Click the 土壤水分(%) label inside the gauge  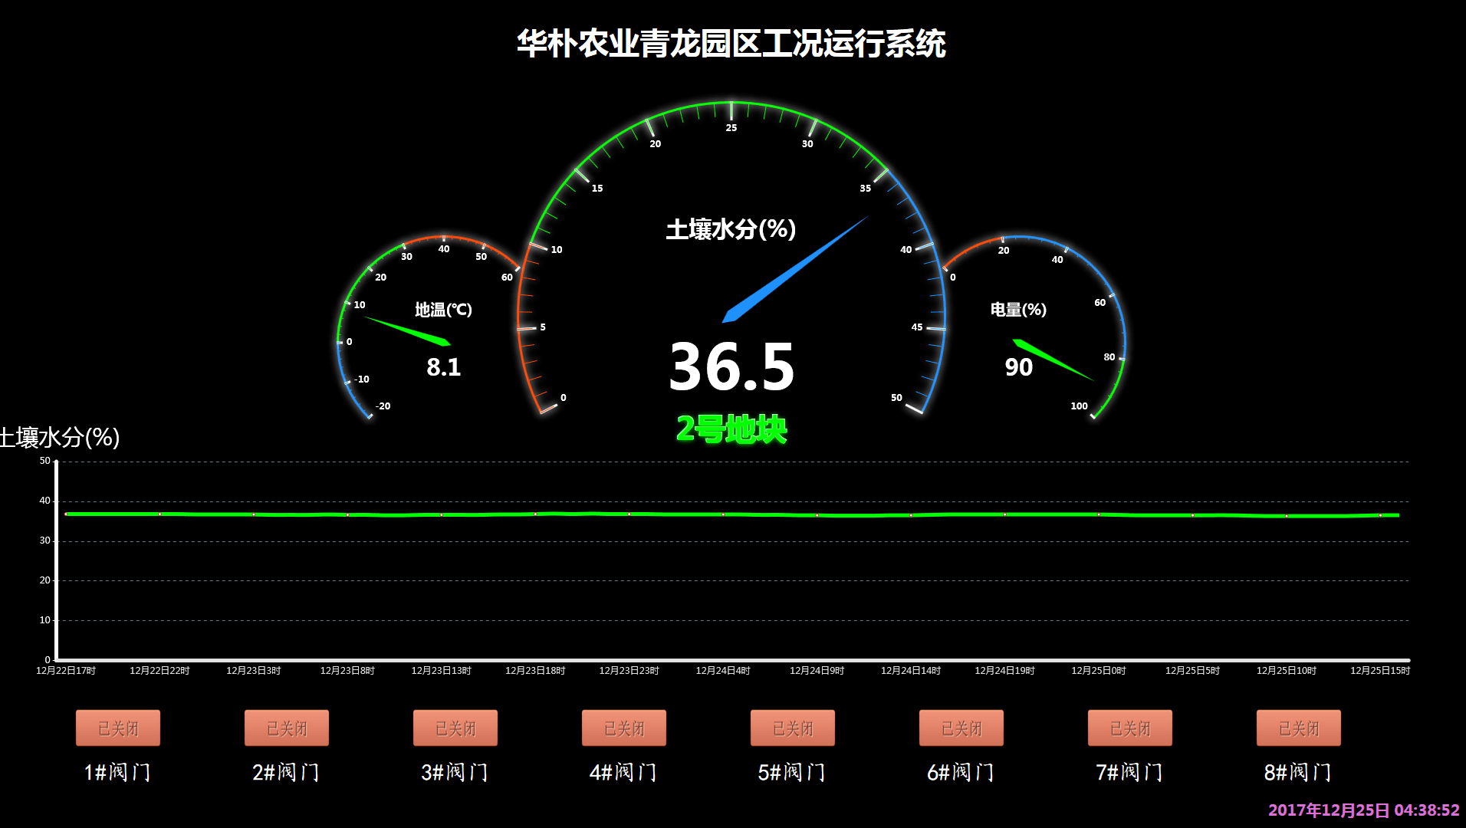click(x=731, y=229)
